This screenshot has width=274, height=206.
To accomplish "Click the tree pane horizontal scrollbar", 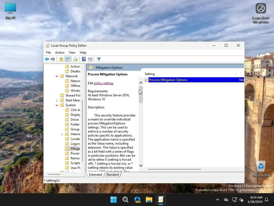I will 54,174.
